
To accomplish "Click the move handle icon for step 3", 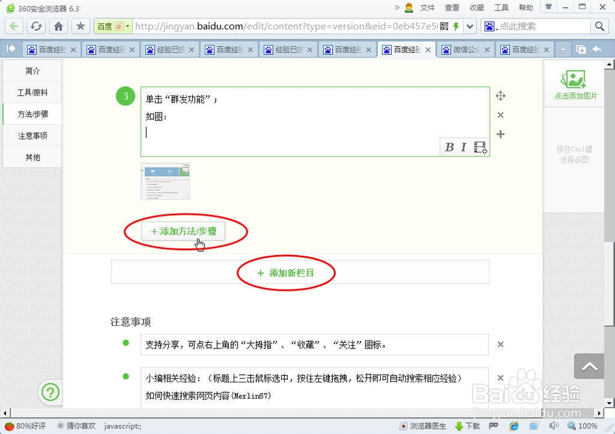I will (x=501, y=96).
